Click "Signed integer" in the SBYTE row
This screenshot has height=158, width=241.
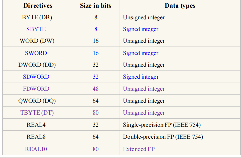(x=141, y=29)
